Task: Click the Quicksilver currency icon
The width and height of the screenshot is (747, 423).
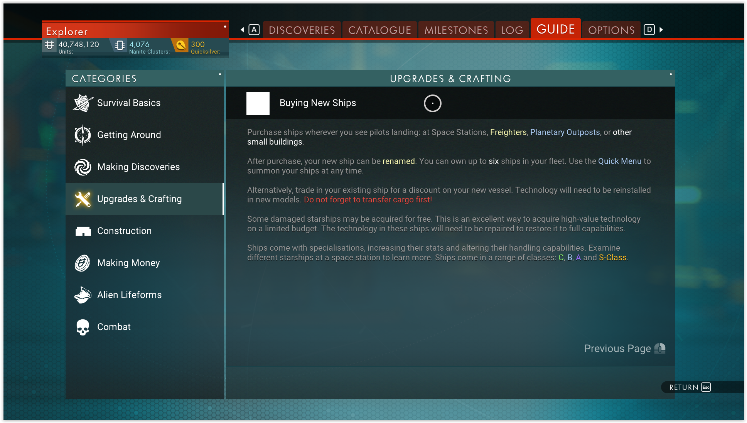Action: (180, 46)
